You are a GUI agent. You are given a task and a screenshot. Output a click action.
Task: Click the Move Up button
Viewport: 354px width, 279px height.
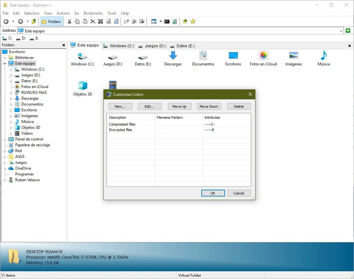tap(180, 106)
